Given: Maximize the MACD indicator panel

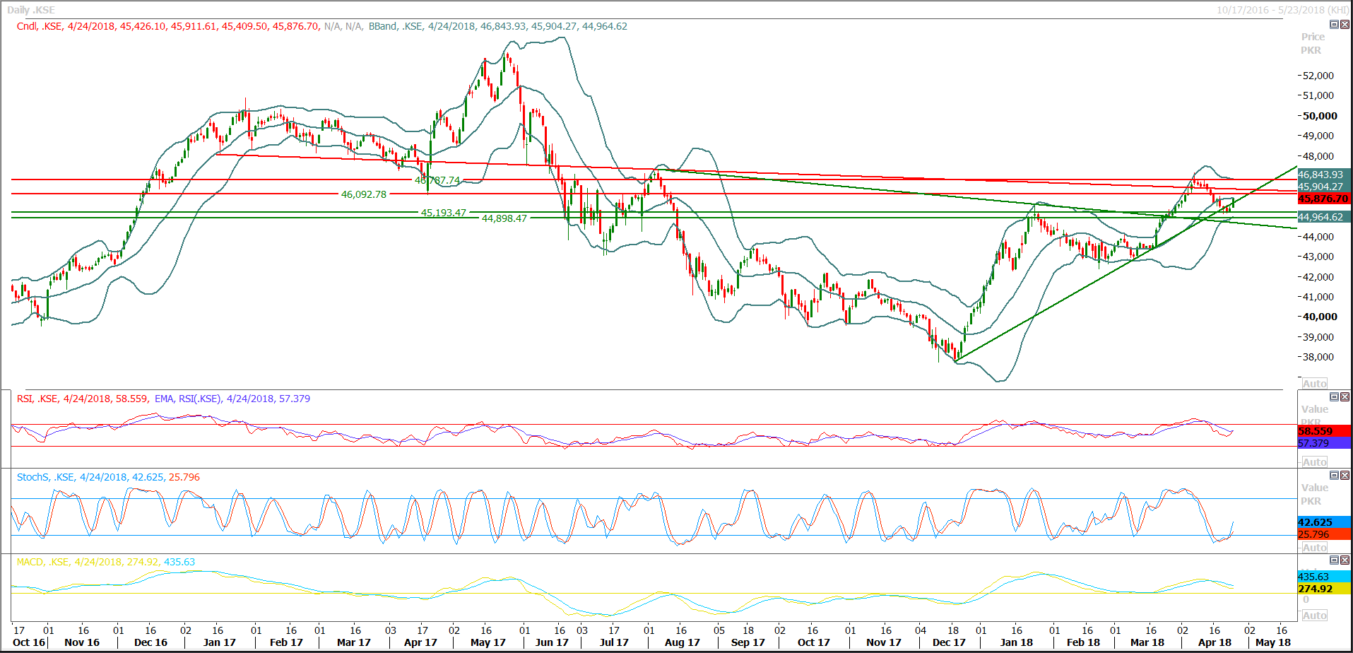Looking at the screenshot, I should (1334, 560).
